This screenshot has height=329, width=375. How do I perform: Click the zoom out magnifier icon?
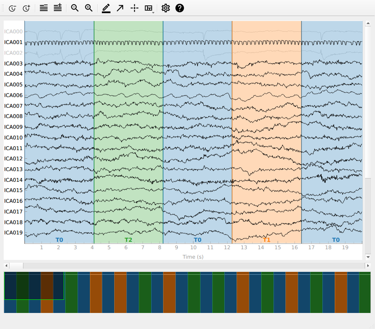pos(75,8)
